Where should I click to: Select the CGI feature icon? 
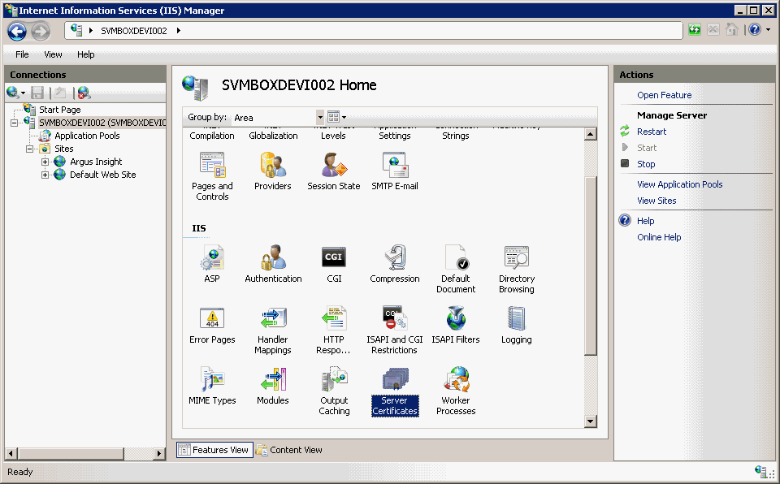click(x=334, y=257)
